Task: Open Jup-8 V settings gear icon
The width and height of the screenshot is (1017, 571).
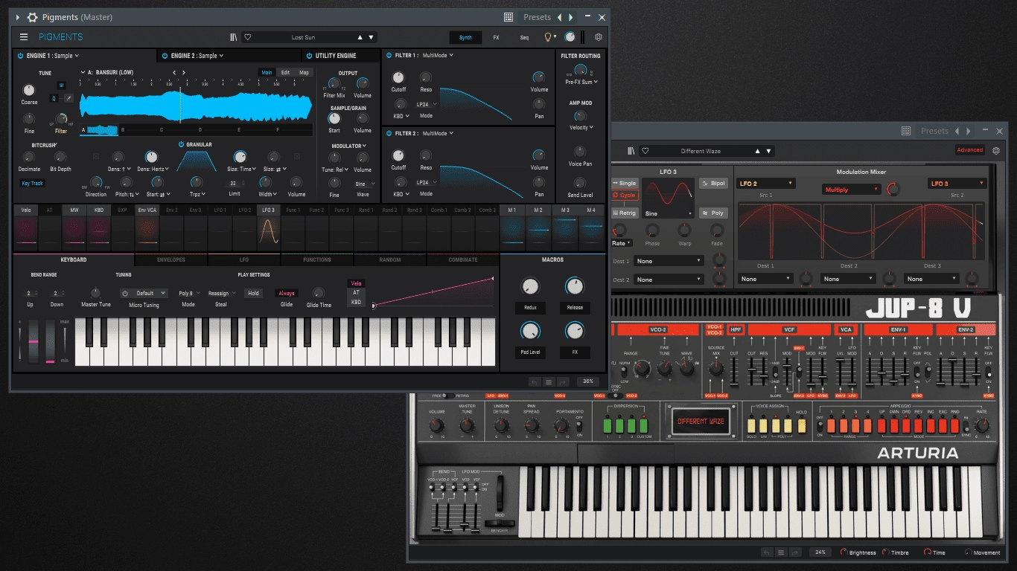Action: [x=995, y=151]
